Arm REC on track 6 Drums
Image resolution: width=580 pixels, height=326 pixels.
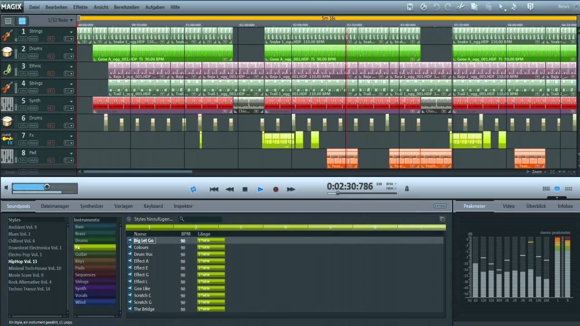coord(51,125)
